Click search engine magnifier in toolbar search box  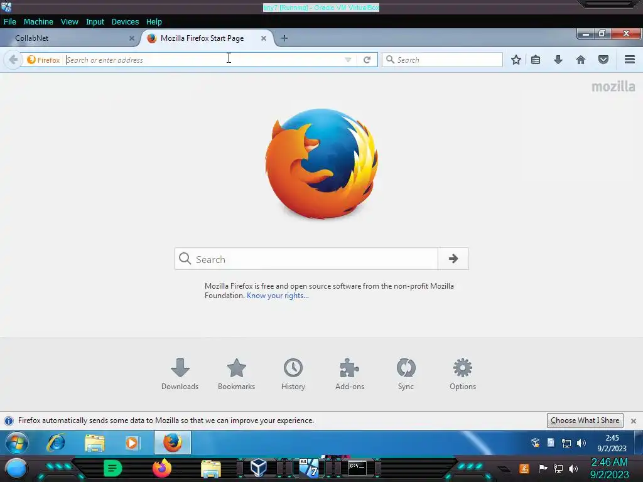click(390, 60)
